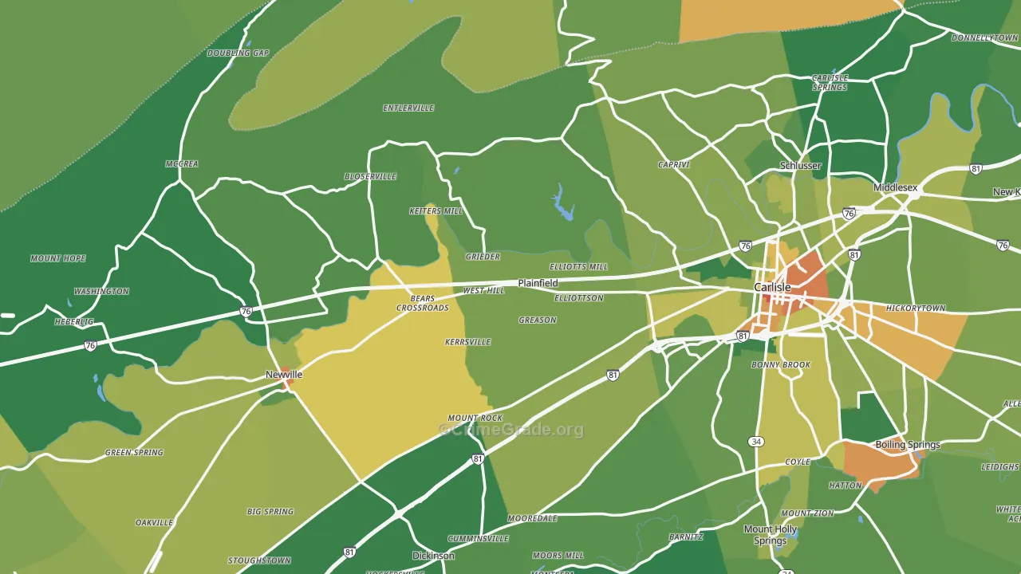
Task: Click the Oakville label
Action: 154,523
